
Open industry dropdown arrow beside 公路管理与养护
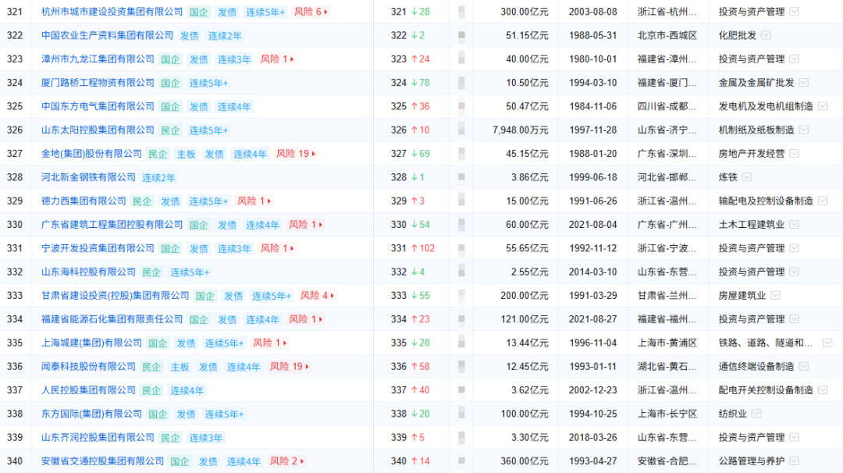click(x=794, y=461)
